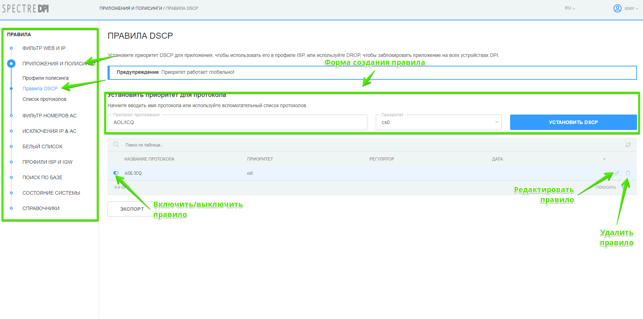Click the Протокол приложения input field

click(x=237, y=122)
